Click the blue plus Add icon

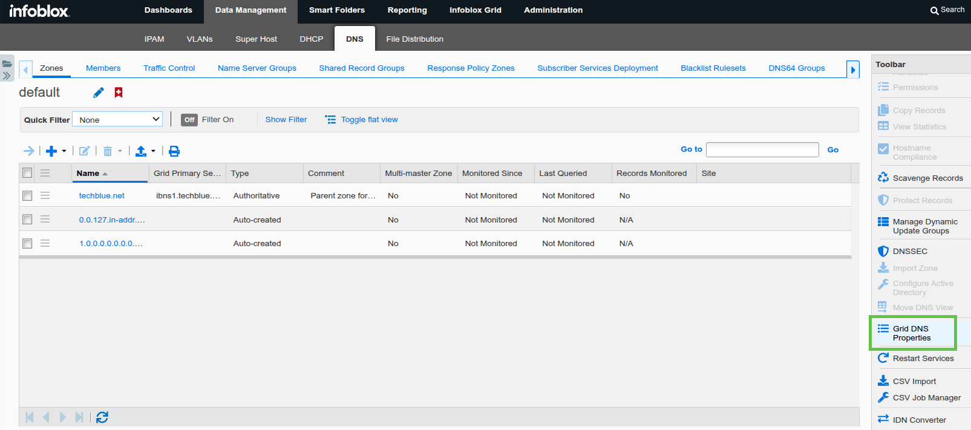[51, 151]
